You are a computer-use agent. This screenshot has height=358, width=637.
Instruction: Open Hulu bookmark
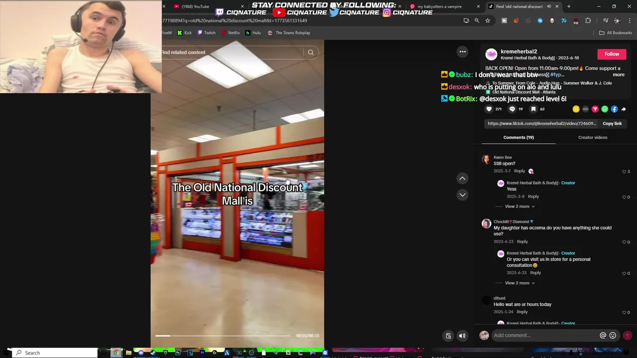(x=253, y=33)
